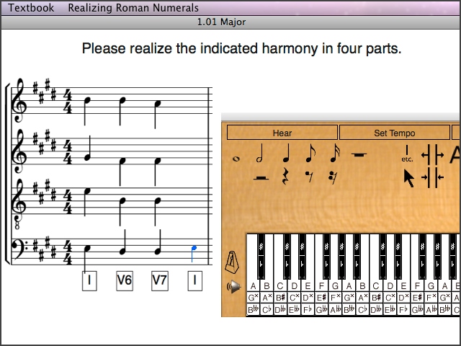Select the whole note duration

[x=236, y=157]
